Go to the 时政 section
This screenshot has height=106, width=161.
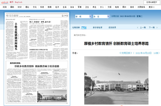[5, 7]
